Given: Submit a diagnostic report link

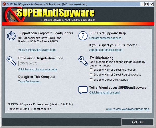Looking at the screenshot, I should click(x=106, y=50).
